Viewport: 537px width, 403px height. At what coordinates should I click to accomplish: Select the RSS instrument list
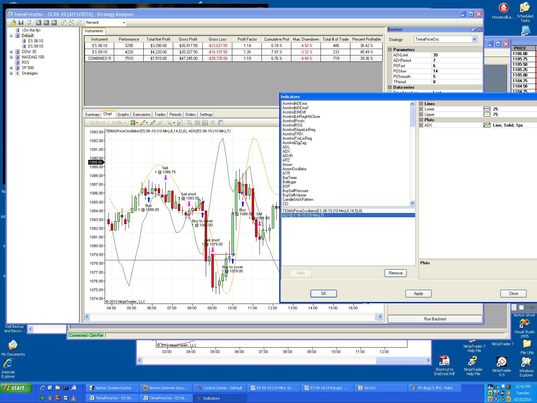(26, 62)
